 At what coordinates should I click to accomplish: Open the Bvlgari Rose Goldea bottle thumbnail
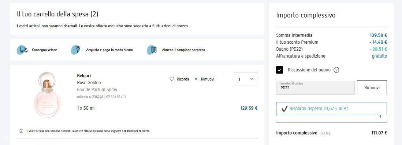coord(47,95)
